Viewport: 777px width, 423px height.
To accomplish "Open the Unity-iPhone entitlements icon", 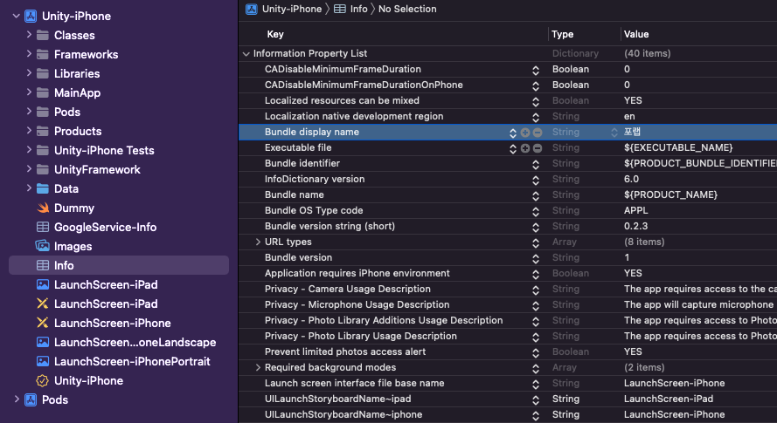I will tap(43, 381).
